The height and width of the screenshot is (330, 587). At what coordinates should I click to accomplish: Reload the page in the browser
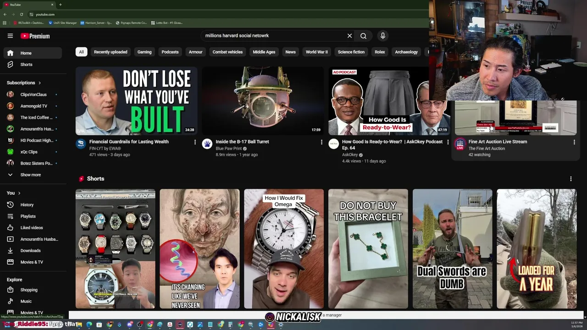point(21,14)
